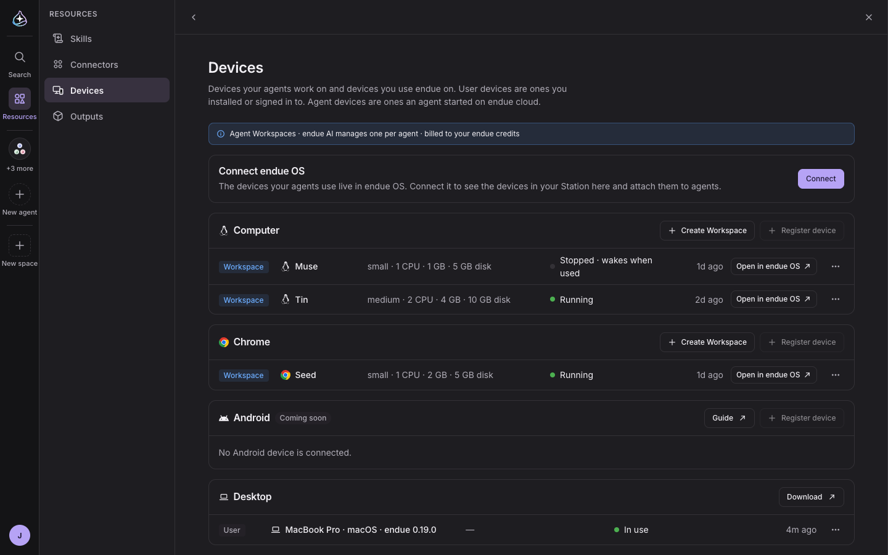This screenshot has width=888, height=555.
Task: Close the Devices panel with X
Action: [x=869, y=17]
